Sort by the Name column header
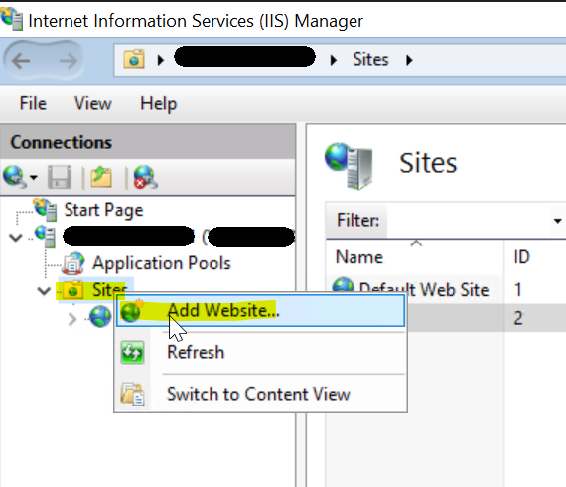Viewport: 566px width, 487px height. coord(415,257)
